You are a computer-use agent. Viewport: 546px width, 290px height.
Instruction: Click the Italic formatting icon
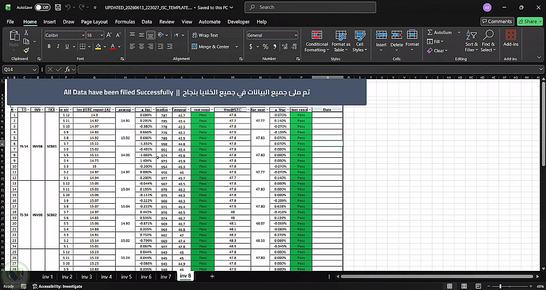58,46
